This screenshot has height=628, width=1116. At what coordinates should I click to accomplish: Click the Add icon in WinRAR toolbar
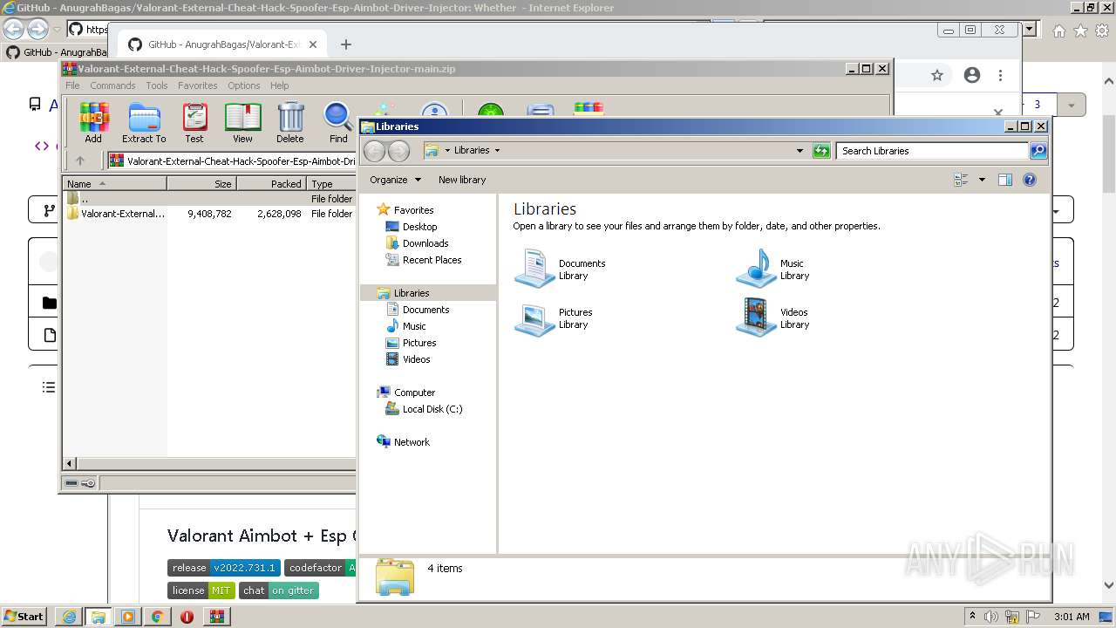[93, 122]
